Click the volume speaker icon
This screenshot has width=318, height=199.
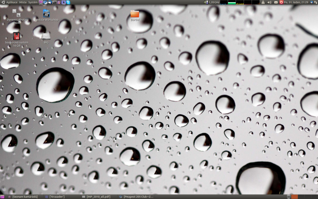click(x=269, y=2)
